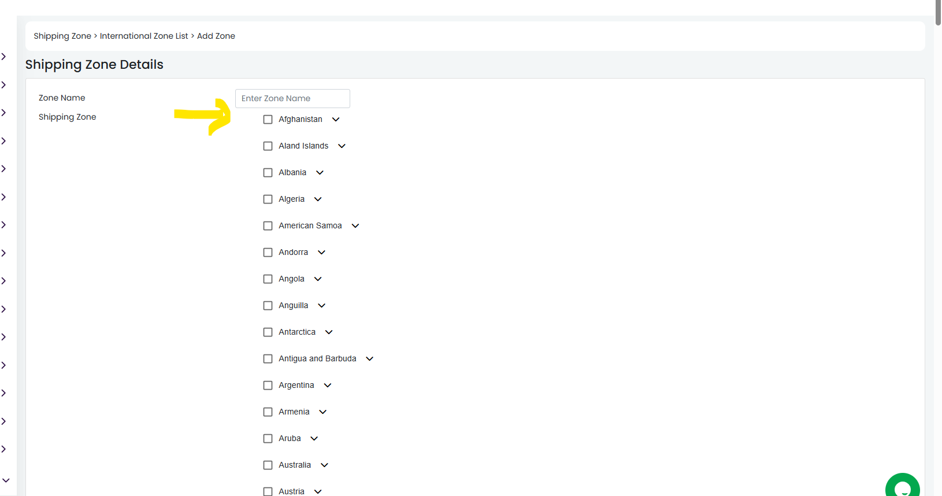Expand the Algeria chevron
Image resolution: width=942 pixels, height=496 pixels.
click(x=318, y=199)
